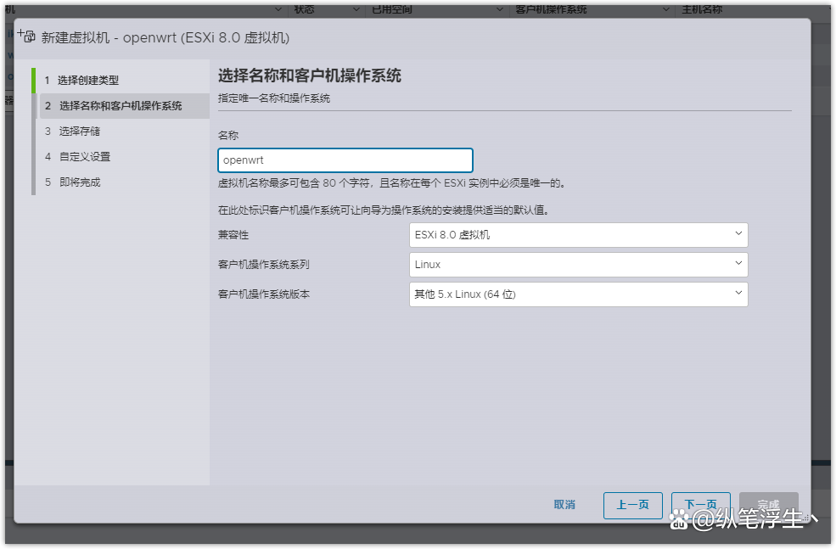Image resolution: width=836 pixels, height=549 pixels.
Task: Click the 名称 input field containing openwrt
Action: click(x=345, y=160)
